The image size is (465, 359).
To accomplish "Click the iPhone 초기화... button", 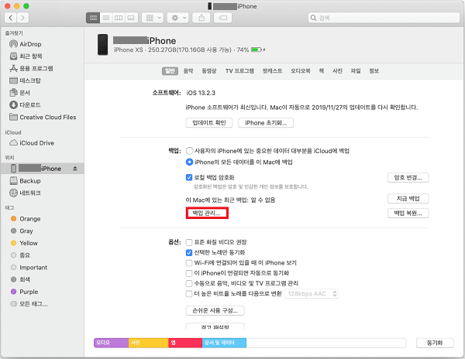I will (266, 123).
